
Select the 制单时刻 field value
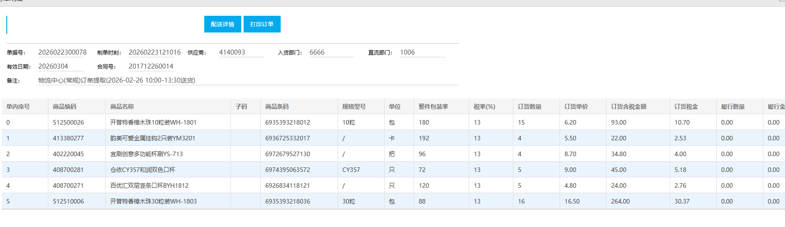click(x=155, y=52)
